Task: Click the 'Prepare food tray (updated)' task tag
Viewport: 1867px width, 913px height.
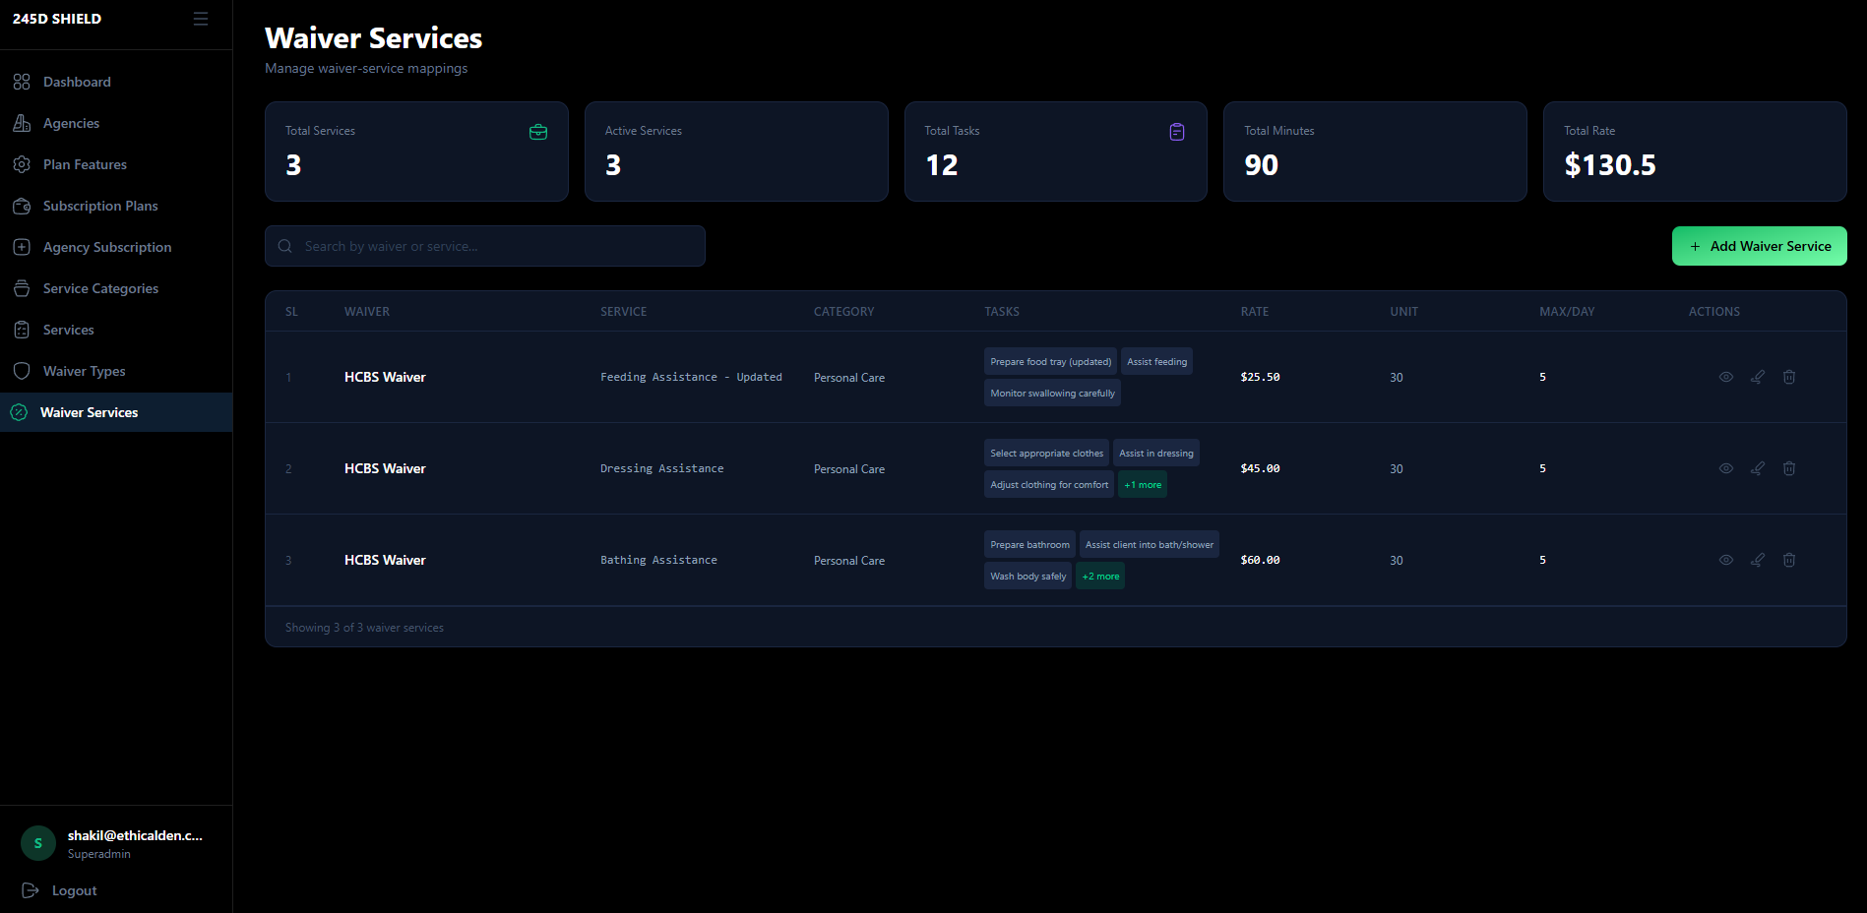Action: pyautogui.click(x=1050, y=361)
